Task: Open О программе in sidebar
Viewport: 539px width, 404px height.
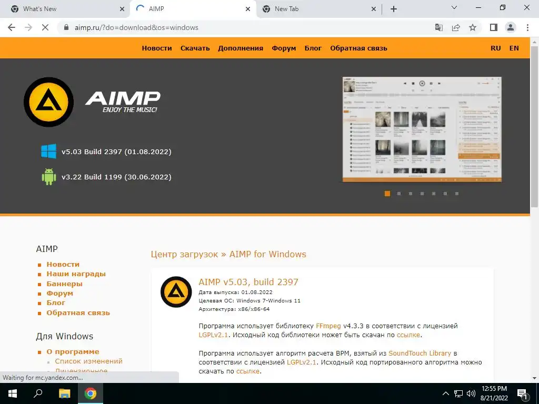Action: (x=73, y=351)
